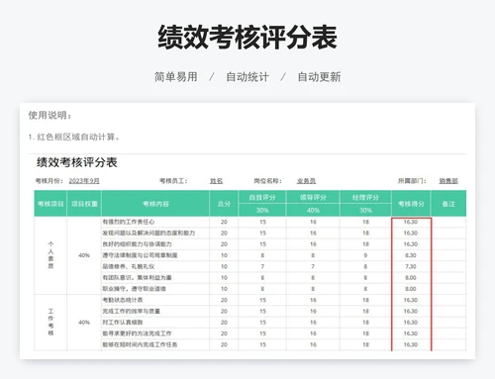The width and height of the screenshot is (495, 379).
Task: Click manager score 9 in 遵守法律制度 row
Action: tap(365, 255)
